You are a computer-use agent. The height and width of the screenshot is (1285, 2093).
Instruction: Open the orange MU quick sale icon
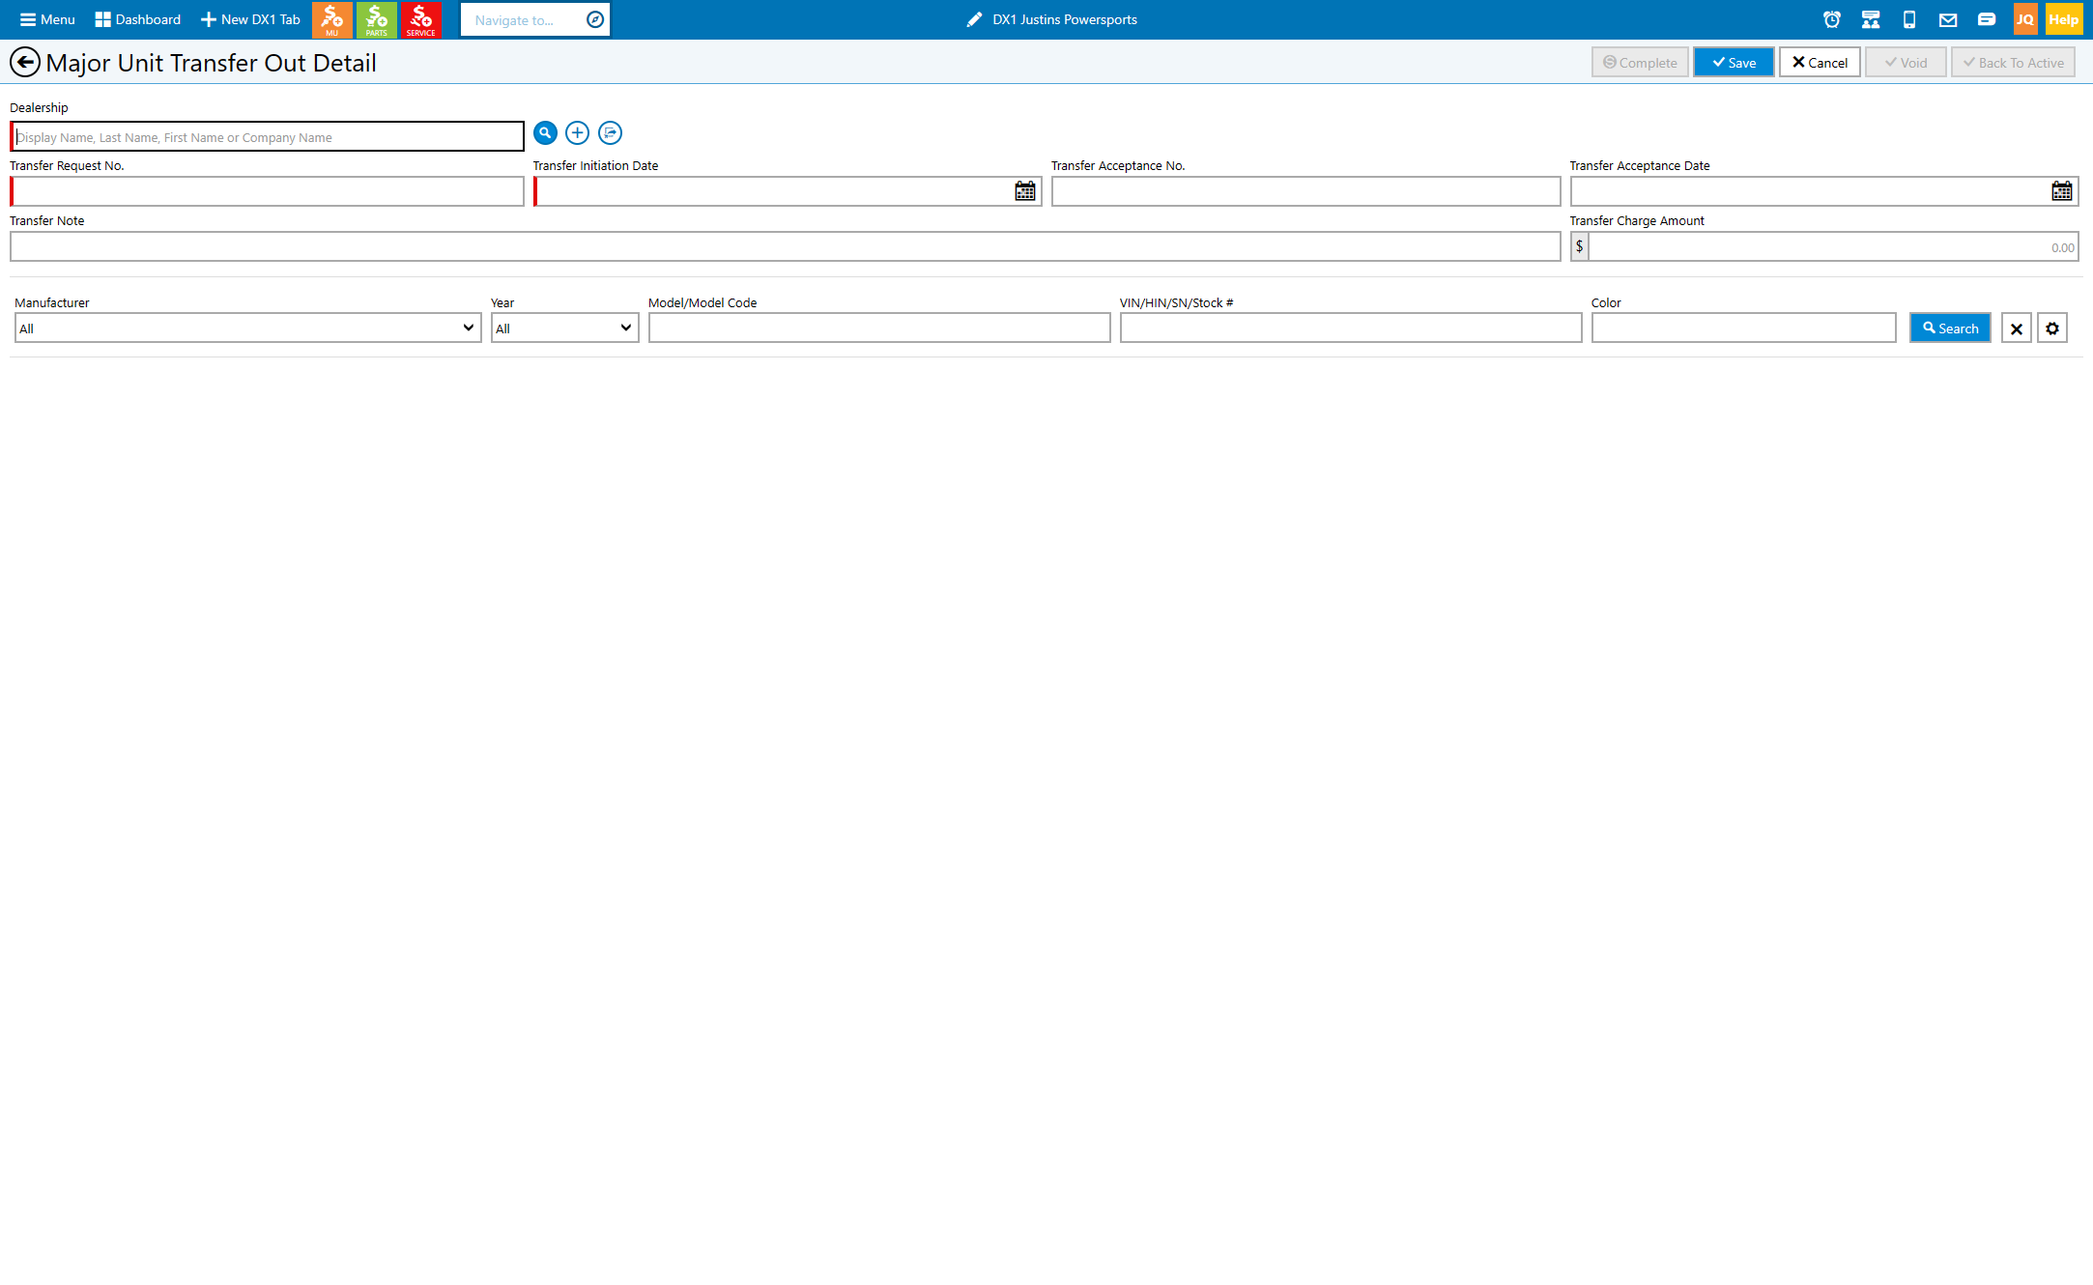332,19
